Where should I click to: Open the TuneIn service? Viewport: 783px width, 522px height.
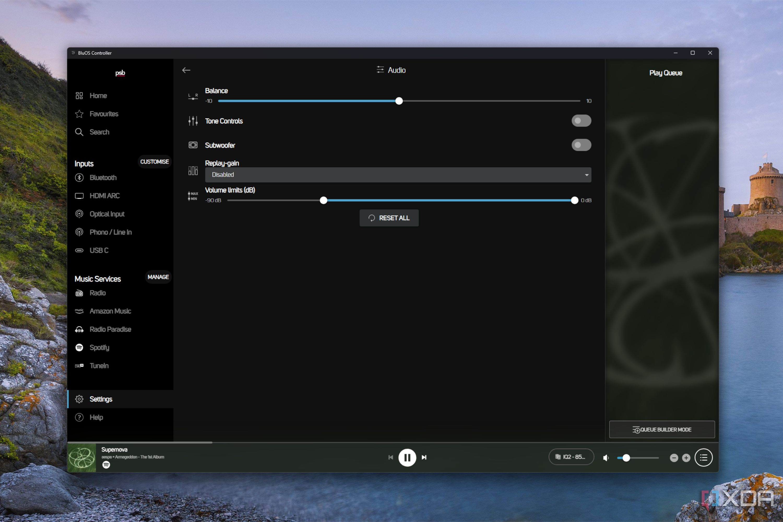click(120, 366)
